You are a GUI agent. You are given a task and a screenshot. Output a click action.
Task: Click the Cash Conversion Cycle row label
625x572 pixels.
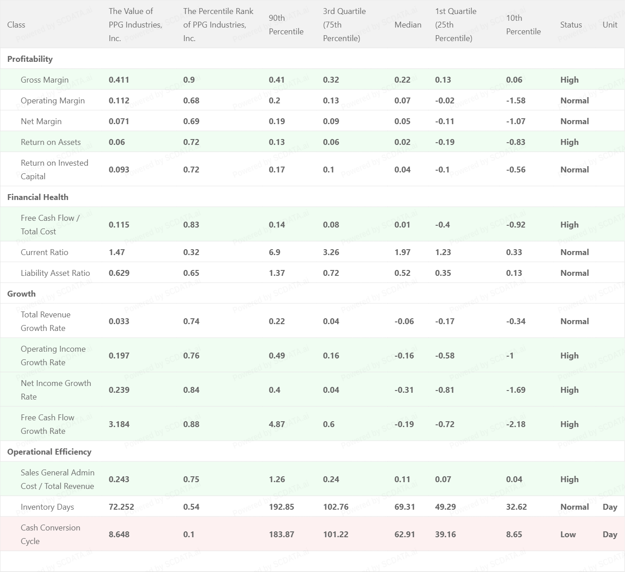point(50,535)
